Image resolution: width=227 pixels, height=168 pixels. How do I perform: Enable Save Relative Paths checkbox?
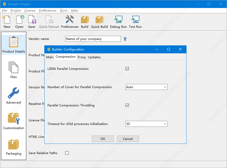coord(67,153)
